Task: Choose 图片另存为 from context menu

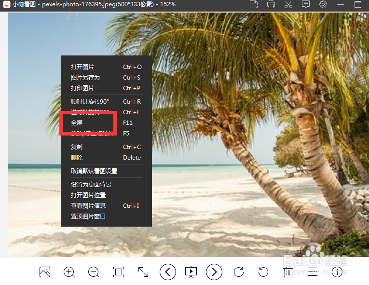Action: (x=107, y=78)
